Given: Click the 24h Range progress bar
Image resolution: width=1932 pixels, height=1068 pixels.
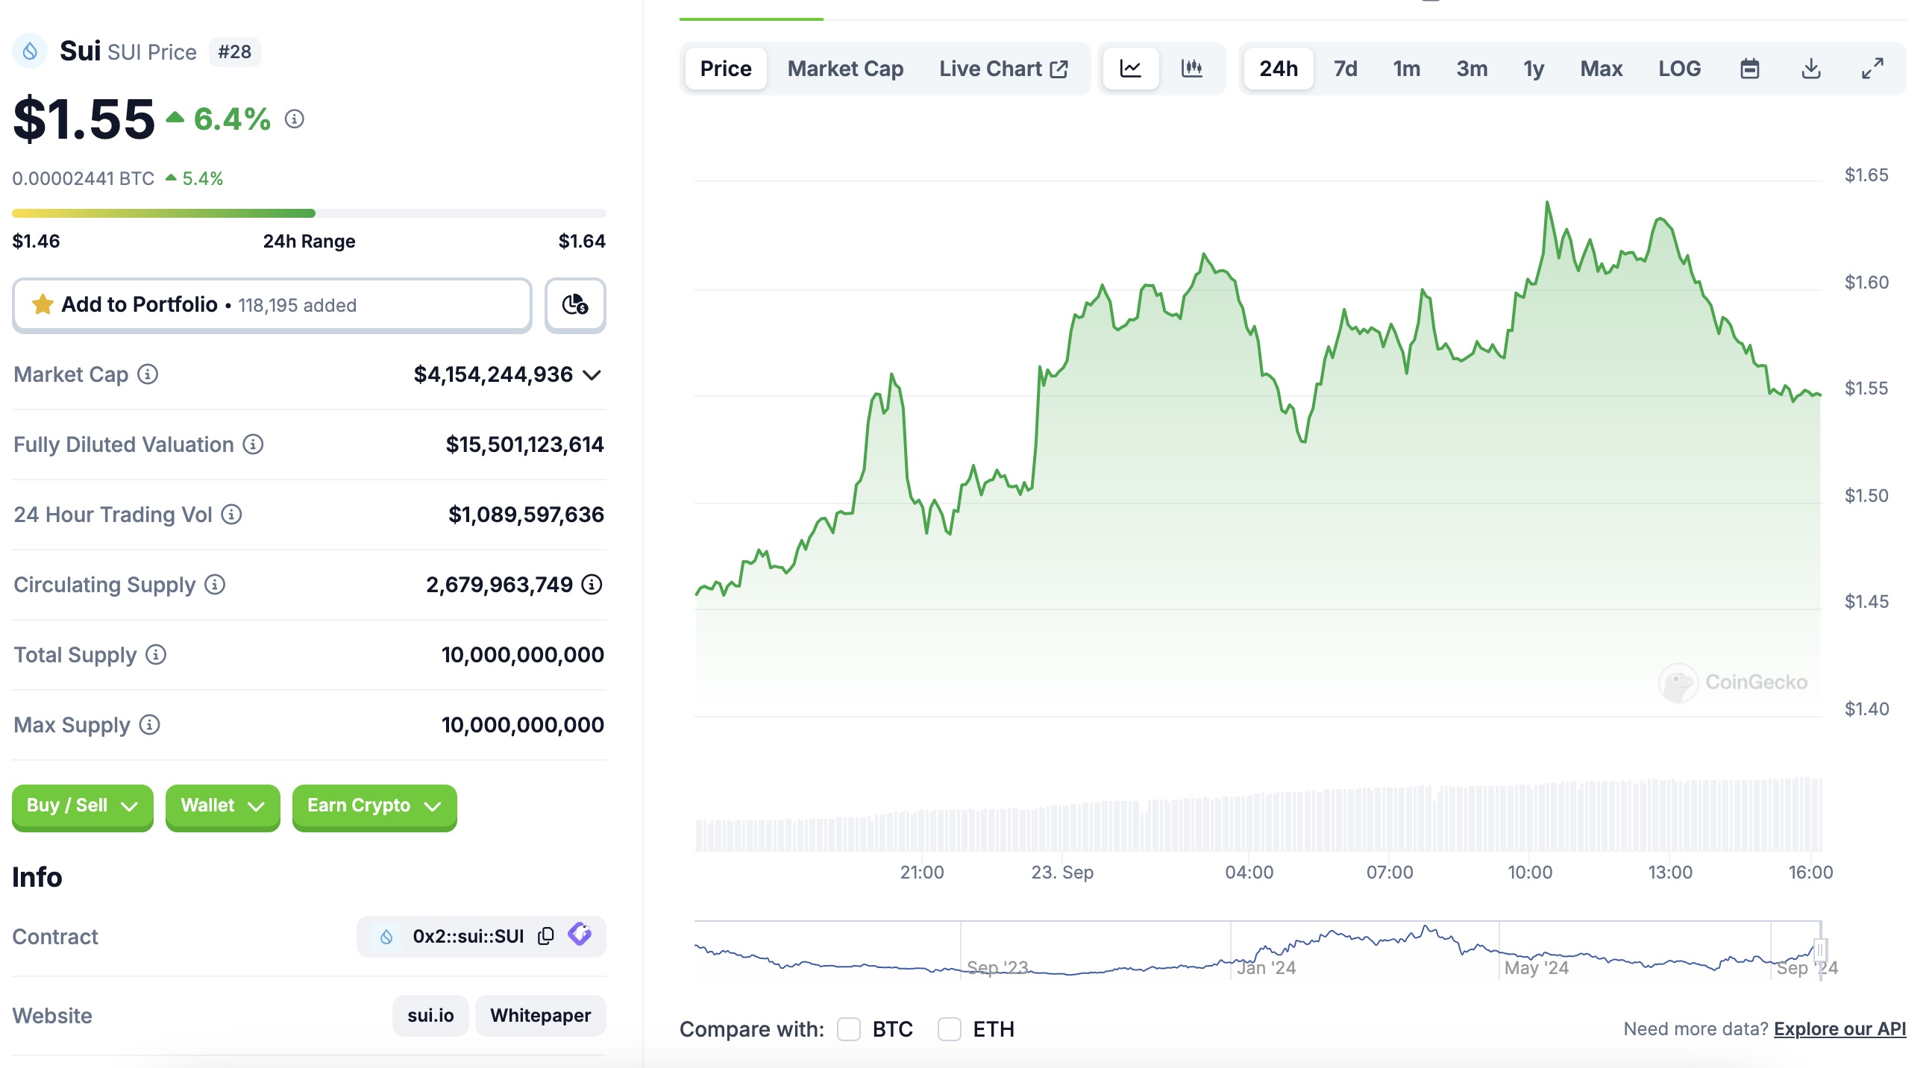Looking at the screenshot, I should [309, 213].
